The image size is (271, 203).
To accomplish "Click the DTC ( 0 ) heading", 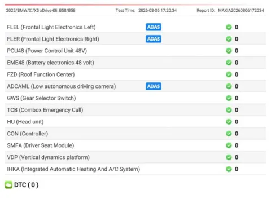I will pyautogui.click(x=27, y=185).
